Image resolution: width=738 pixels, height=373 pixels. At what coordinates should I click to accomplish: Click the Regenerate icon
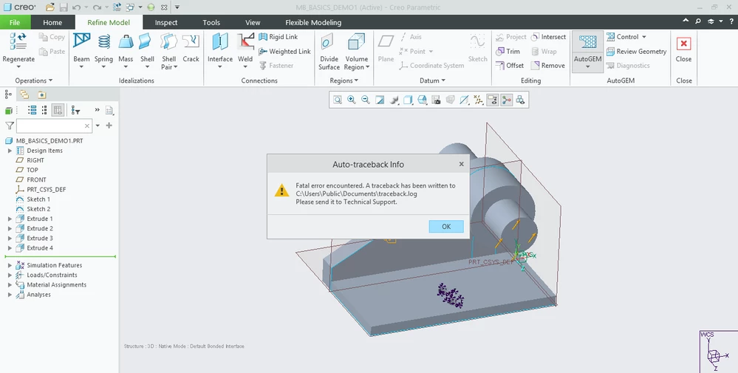click(18, 42)
